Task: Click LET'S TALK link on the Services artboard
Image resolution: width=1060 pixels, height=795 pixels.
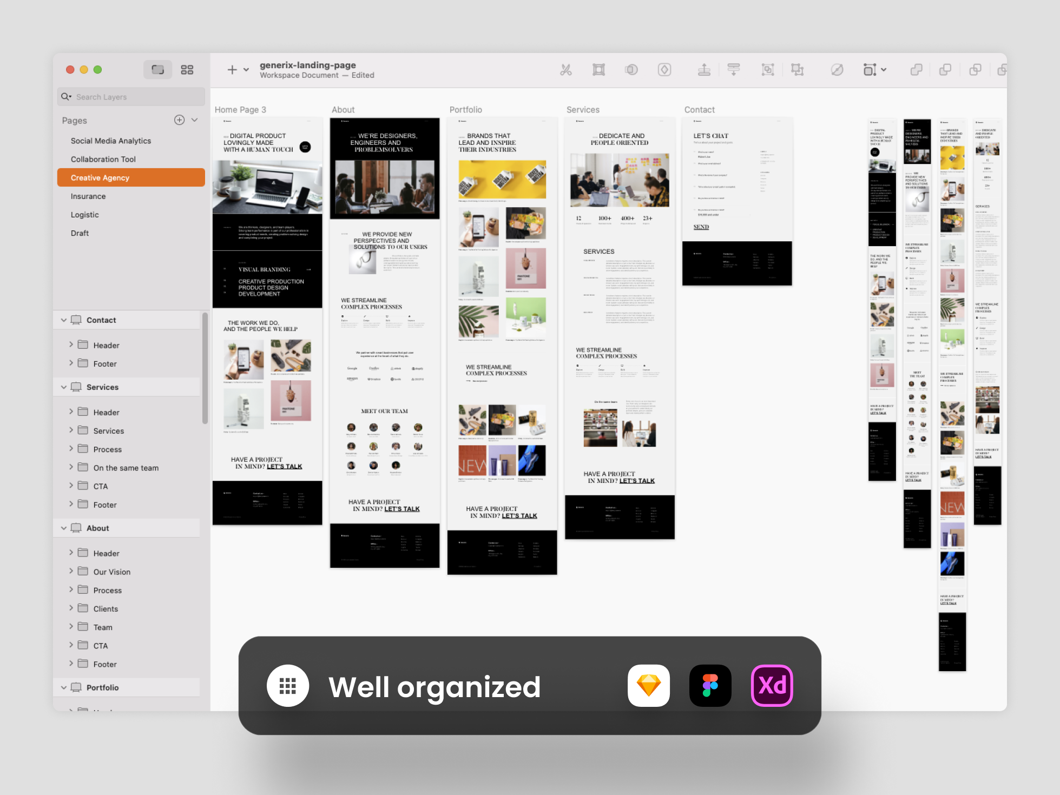Action: click(x=637, y=480)
